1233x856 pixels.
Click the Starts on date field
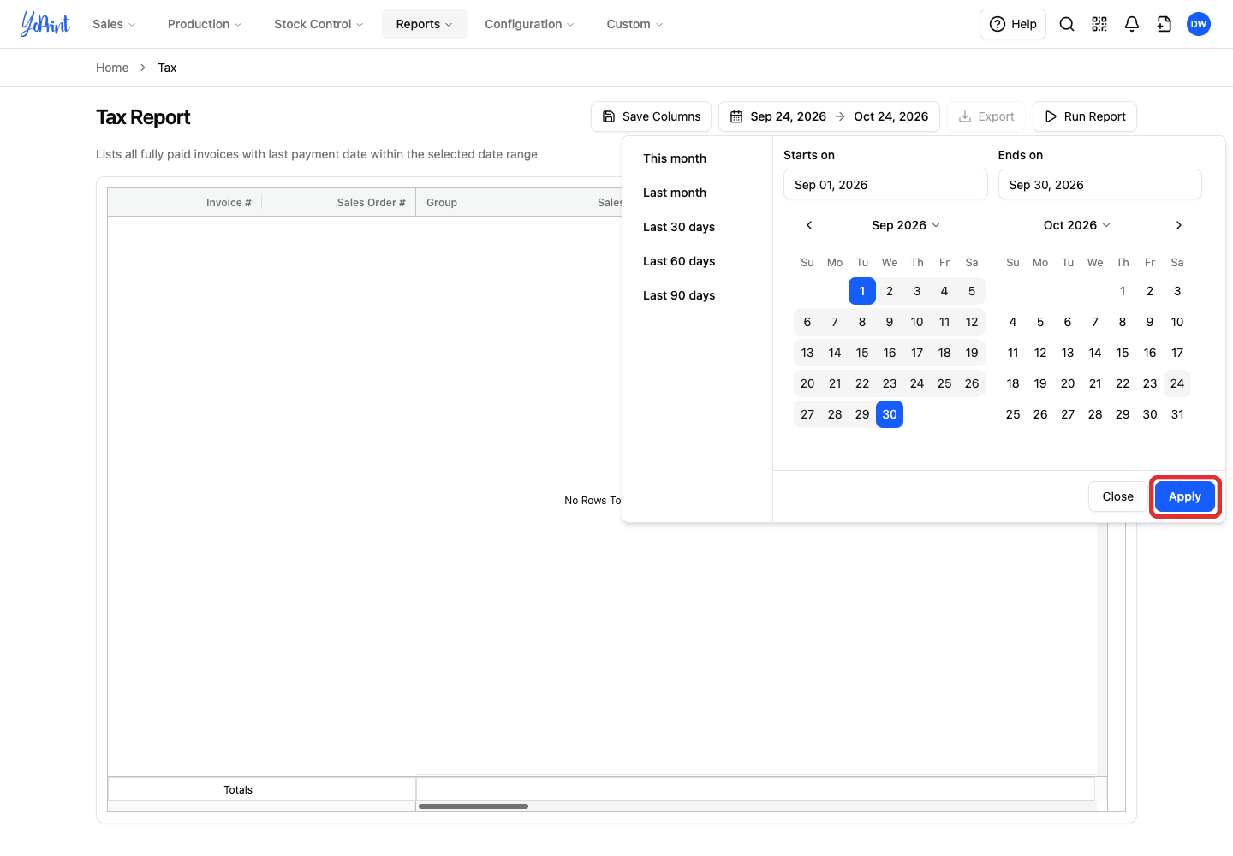pyautogui.click(x=885, y=185)
